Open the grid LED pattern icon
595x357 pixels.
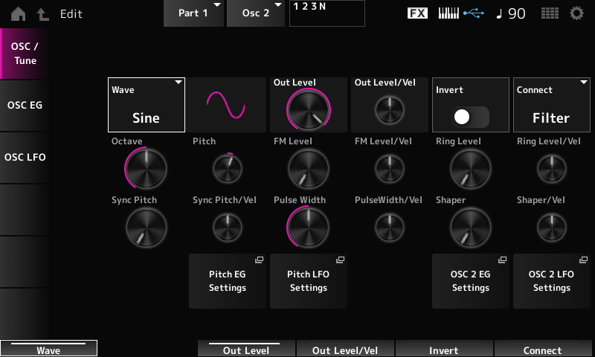click(550, 13)
